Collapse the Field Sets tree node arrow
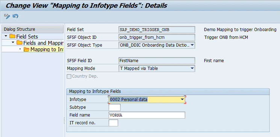The width and height of the screenshot is (280, 137). (x=6, y=36)
